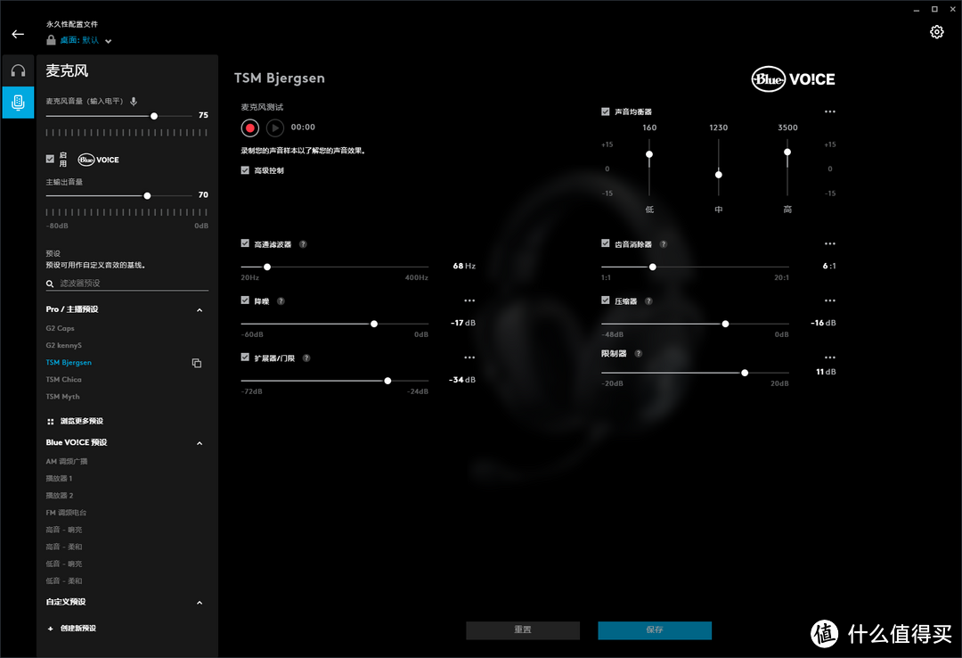Switch to the headphone audio tab
Image resolution: width=962 pixels, height=658 pixels.
(18, 70)
